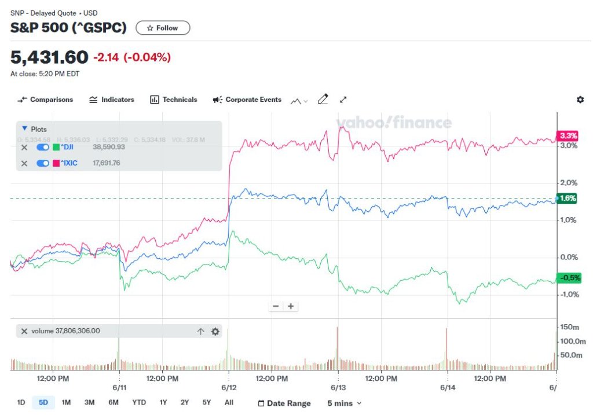Open the Technicals panel
Viewport: 593px width, 415px height.
[174, 100]
